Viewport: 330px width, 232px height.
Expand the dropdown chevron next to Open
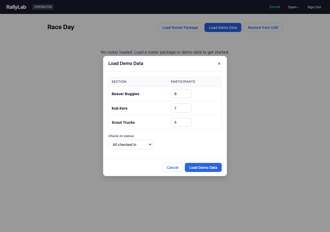(298, 7)
